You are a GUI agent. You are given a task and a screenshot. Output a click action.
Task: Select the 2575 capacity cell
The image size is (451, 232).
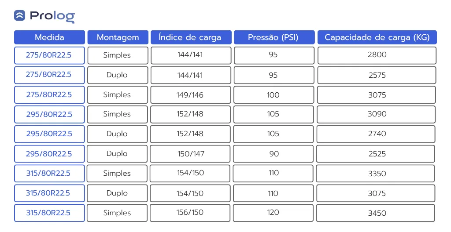377,75
